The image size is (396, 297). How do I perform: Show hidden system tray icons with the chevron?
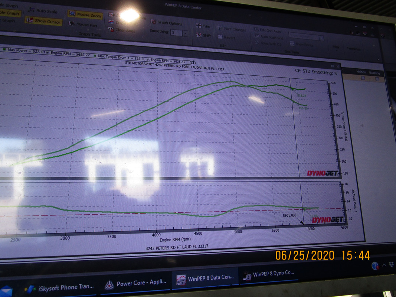(x=384, y=265)
